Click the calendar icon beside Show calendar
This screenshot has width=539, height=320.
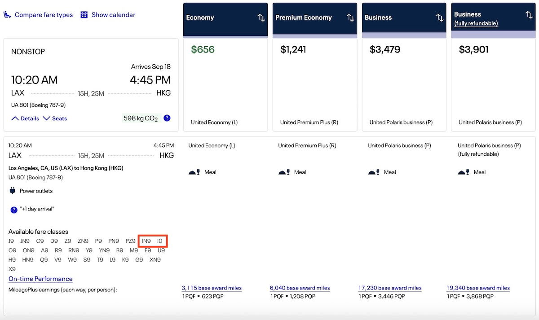(x=84, y=15)
